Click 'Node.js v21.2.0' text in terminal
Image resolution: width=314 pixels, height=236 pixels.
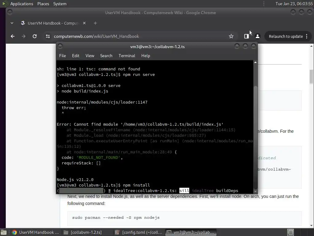click(75, 179)
